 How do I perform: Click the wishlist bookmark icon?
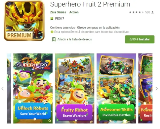point(54,39)
